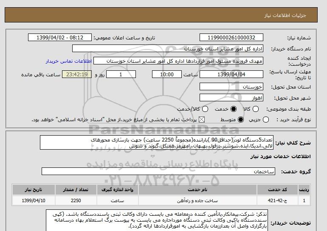
Task: Click the service code cell ج-42-421
Action: 277,200
